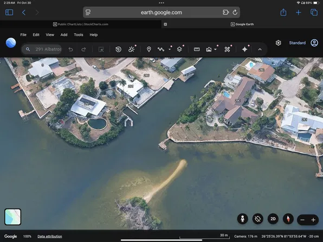Open the Safari share sheet
The height and width of the screenshot is (242, 323).
[x=283, y=12]
